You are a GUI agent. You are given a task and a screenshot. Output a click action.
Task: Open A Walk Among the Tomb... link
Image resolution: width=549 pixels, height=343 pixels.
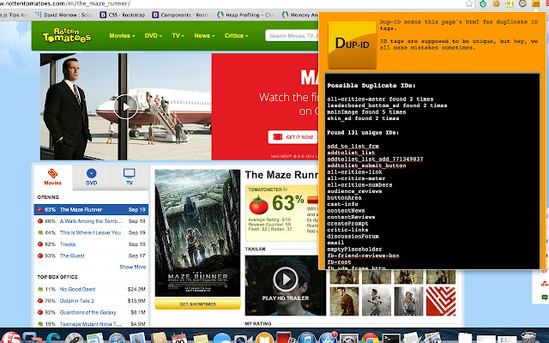coord(91,221)
